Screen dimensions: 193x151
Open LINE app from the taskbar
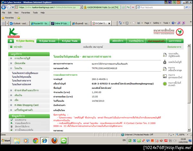[x=64, y=140]
